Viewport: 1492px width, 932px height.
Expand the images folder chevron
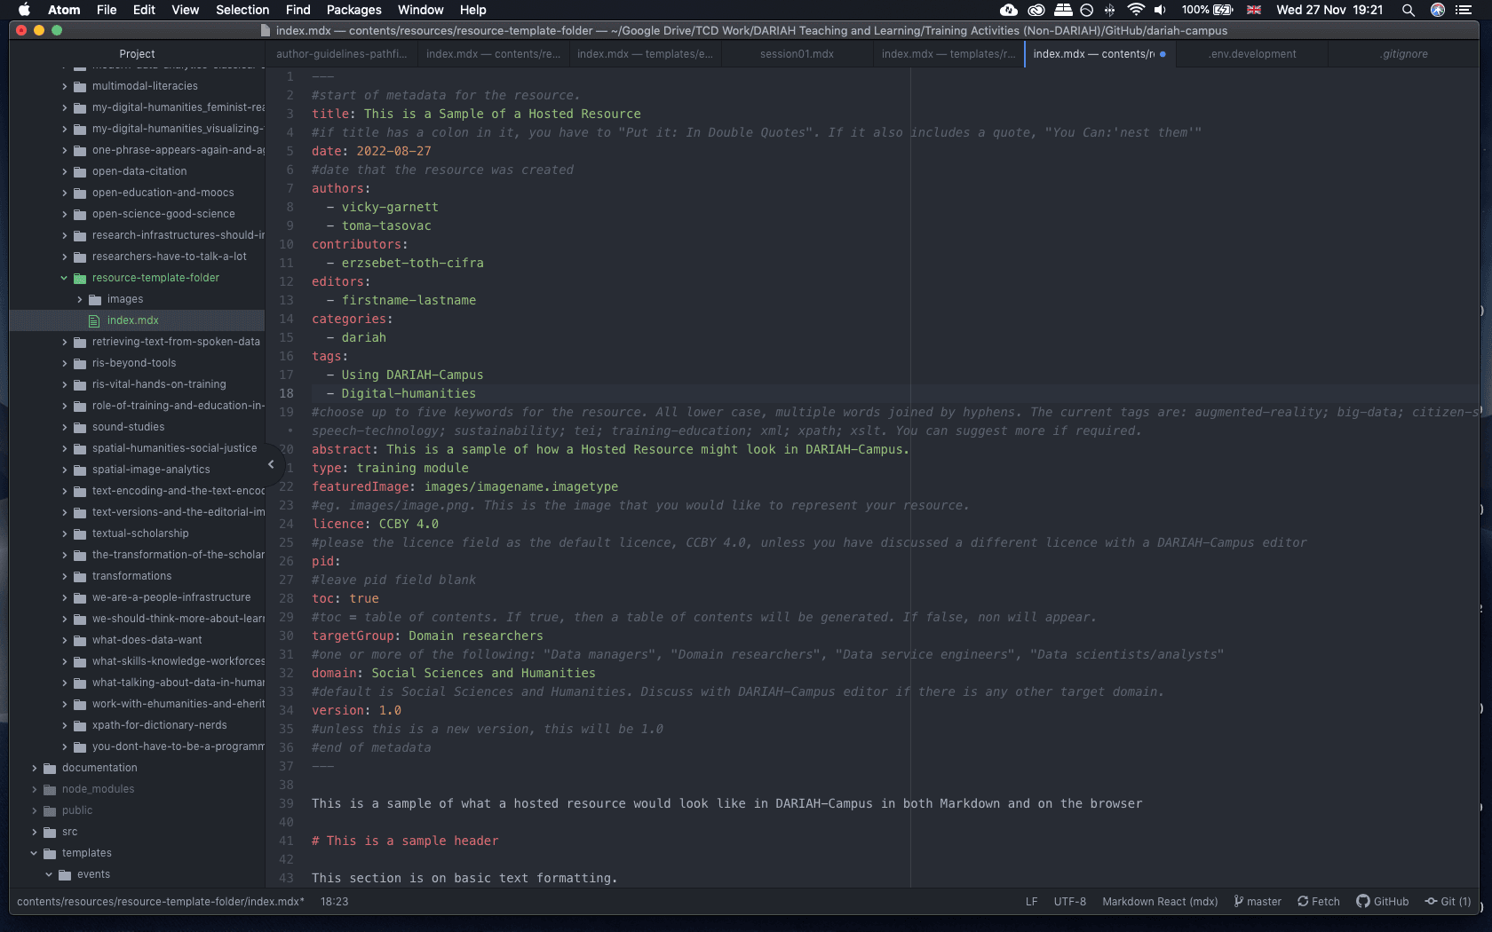point(79,299)
